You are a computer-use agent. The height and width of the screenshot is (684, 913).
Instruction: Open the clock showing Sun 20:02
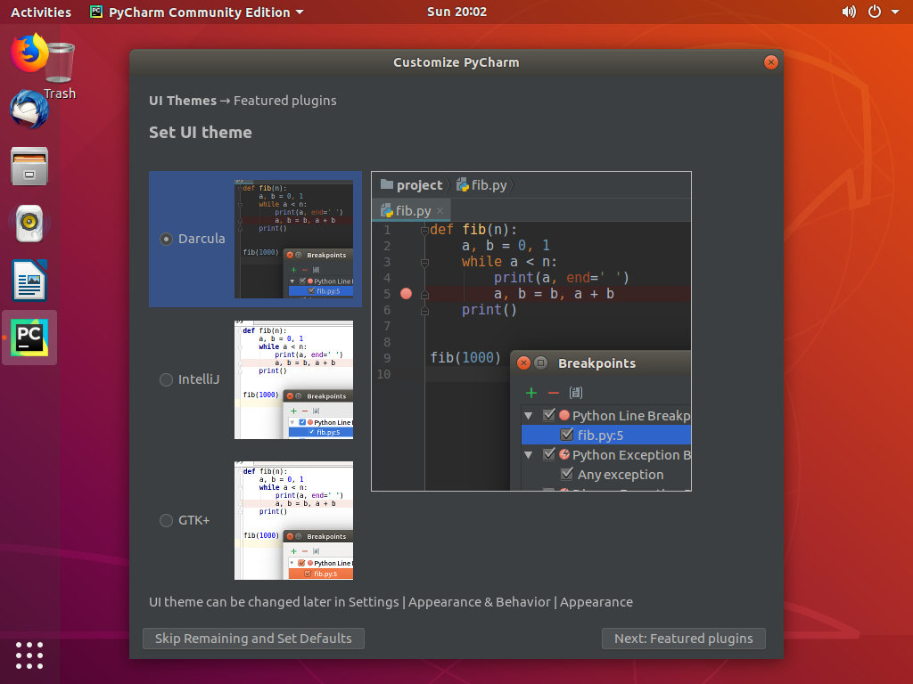coord(456,12)
